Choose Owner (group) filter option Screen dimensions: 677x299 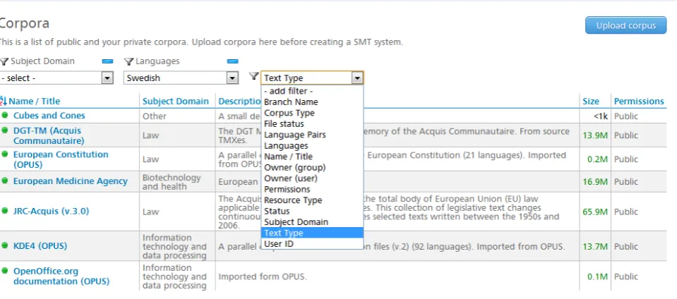coord(312,167)
